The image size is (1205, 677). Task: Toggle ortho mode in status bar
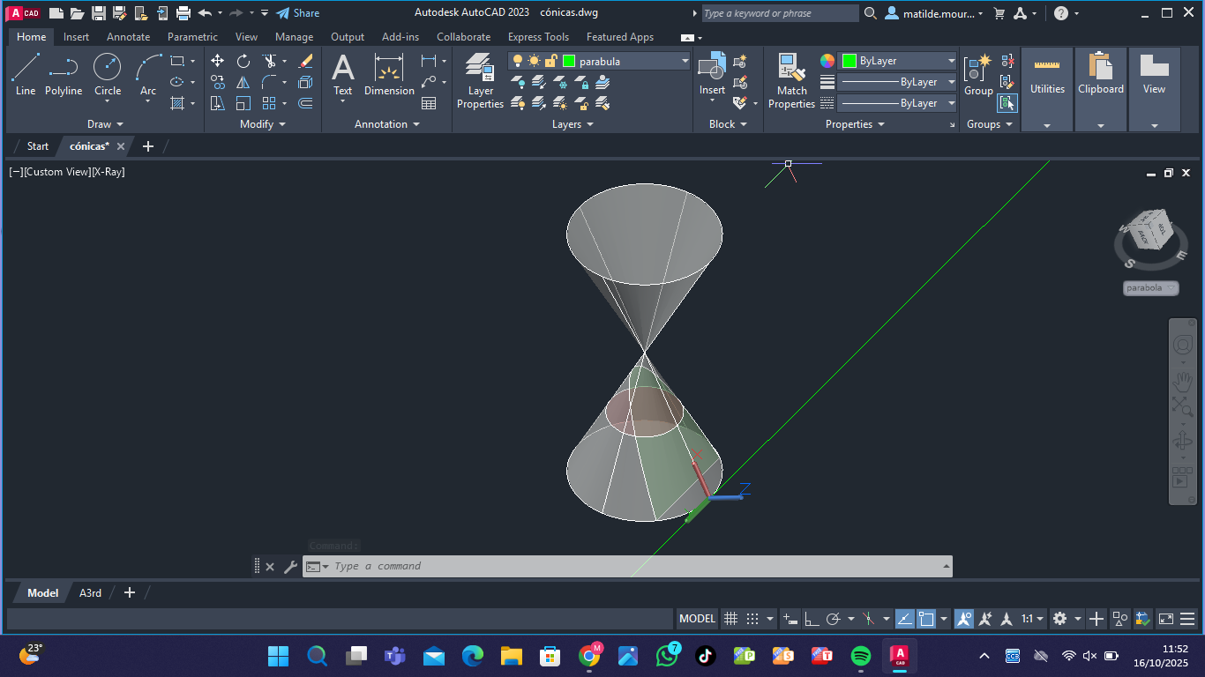(812, 619)
